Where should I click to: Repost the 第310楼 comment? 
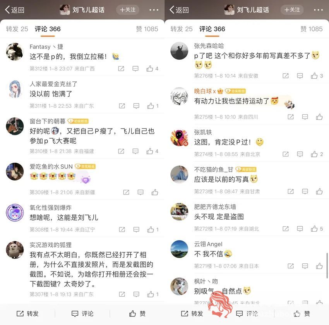[121, 151]
